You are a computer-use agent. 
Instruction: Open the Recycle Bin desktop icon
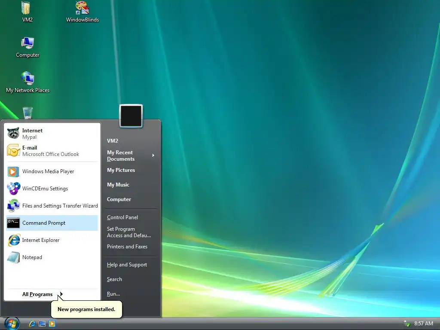tap(27, 113)
